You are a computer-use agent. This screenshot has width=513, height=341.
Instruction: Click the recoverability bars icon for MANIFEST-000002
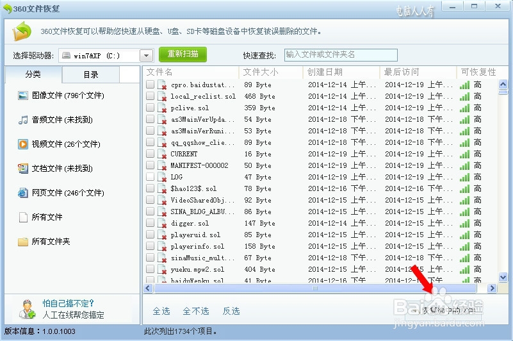click(x=464, y=165)
